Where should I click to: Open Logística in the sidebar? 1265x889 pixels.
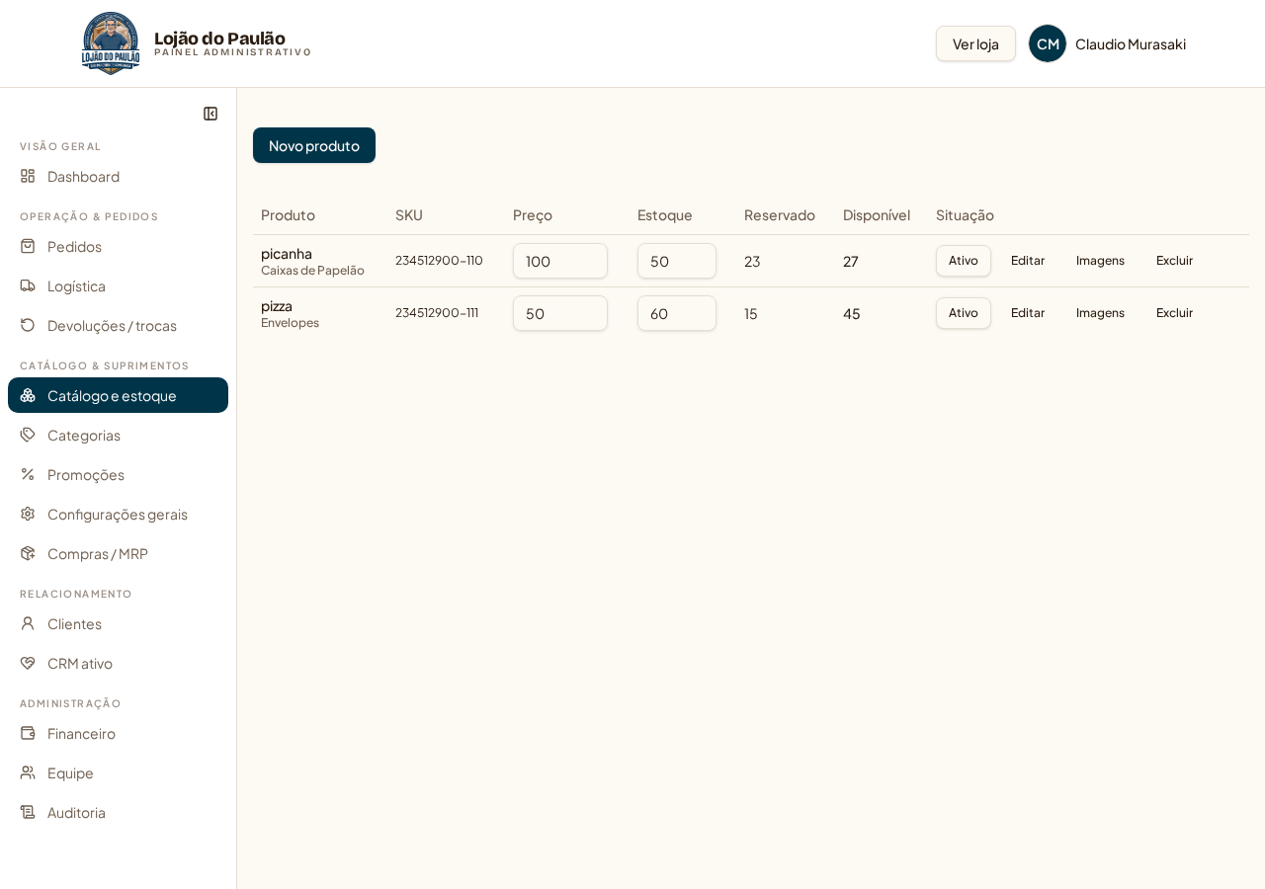click(x=118, y=285)
